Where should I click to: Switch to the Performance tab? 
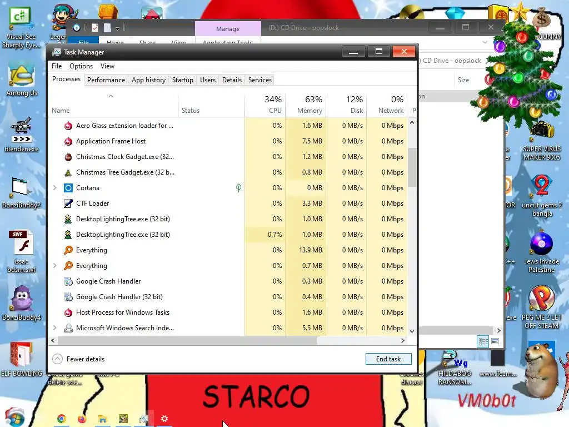tap(106, 80)
